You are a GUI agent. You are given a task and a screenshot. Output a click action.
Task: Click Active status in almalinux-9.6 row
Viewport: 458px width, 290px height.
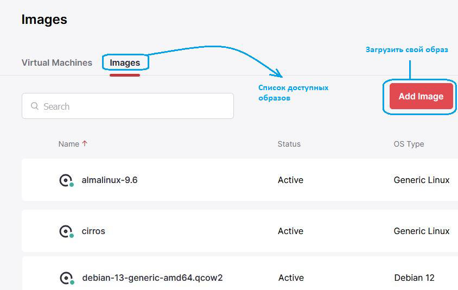[x=290, y=180]
